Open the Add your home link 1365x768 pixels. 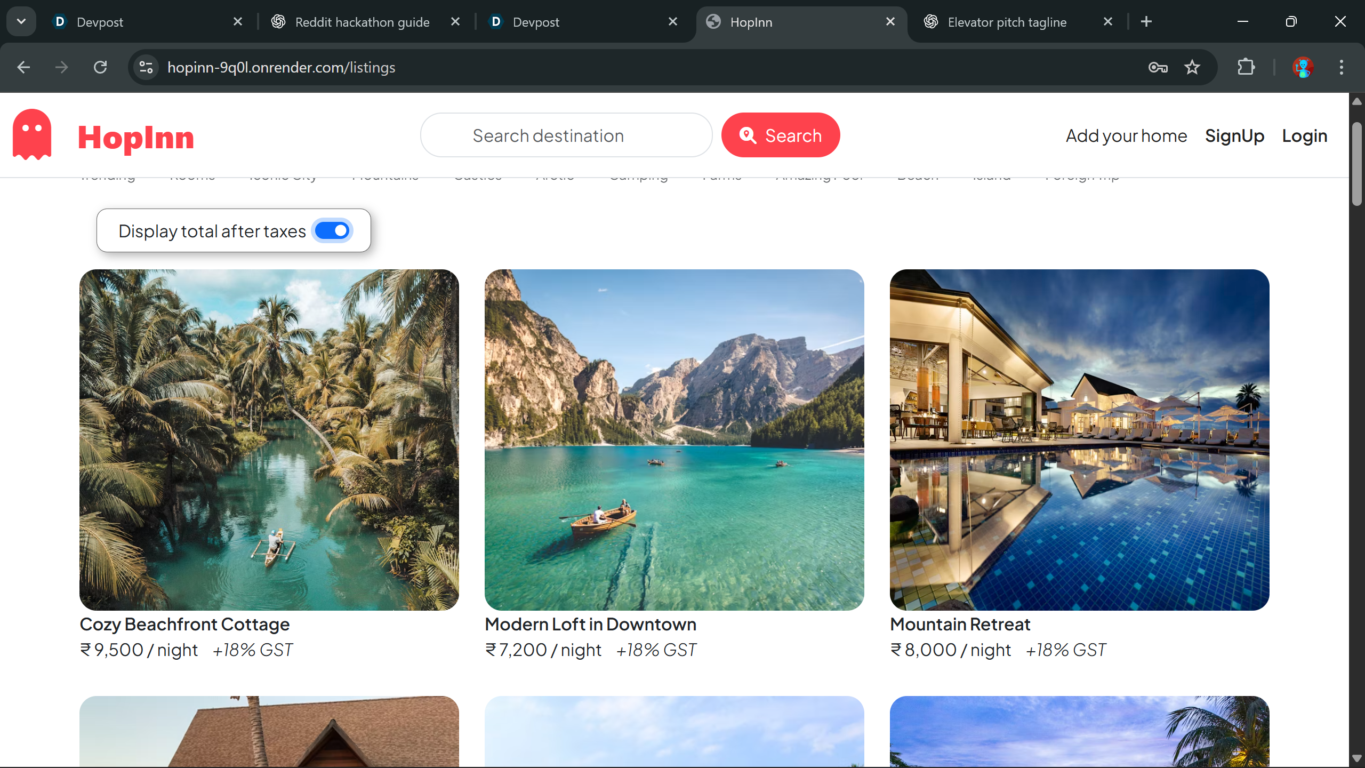(x=1126, y=136)
